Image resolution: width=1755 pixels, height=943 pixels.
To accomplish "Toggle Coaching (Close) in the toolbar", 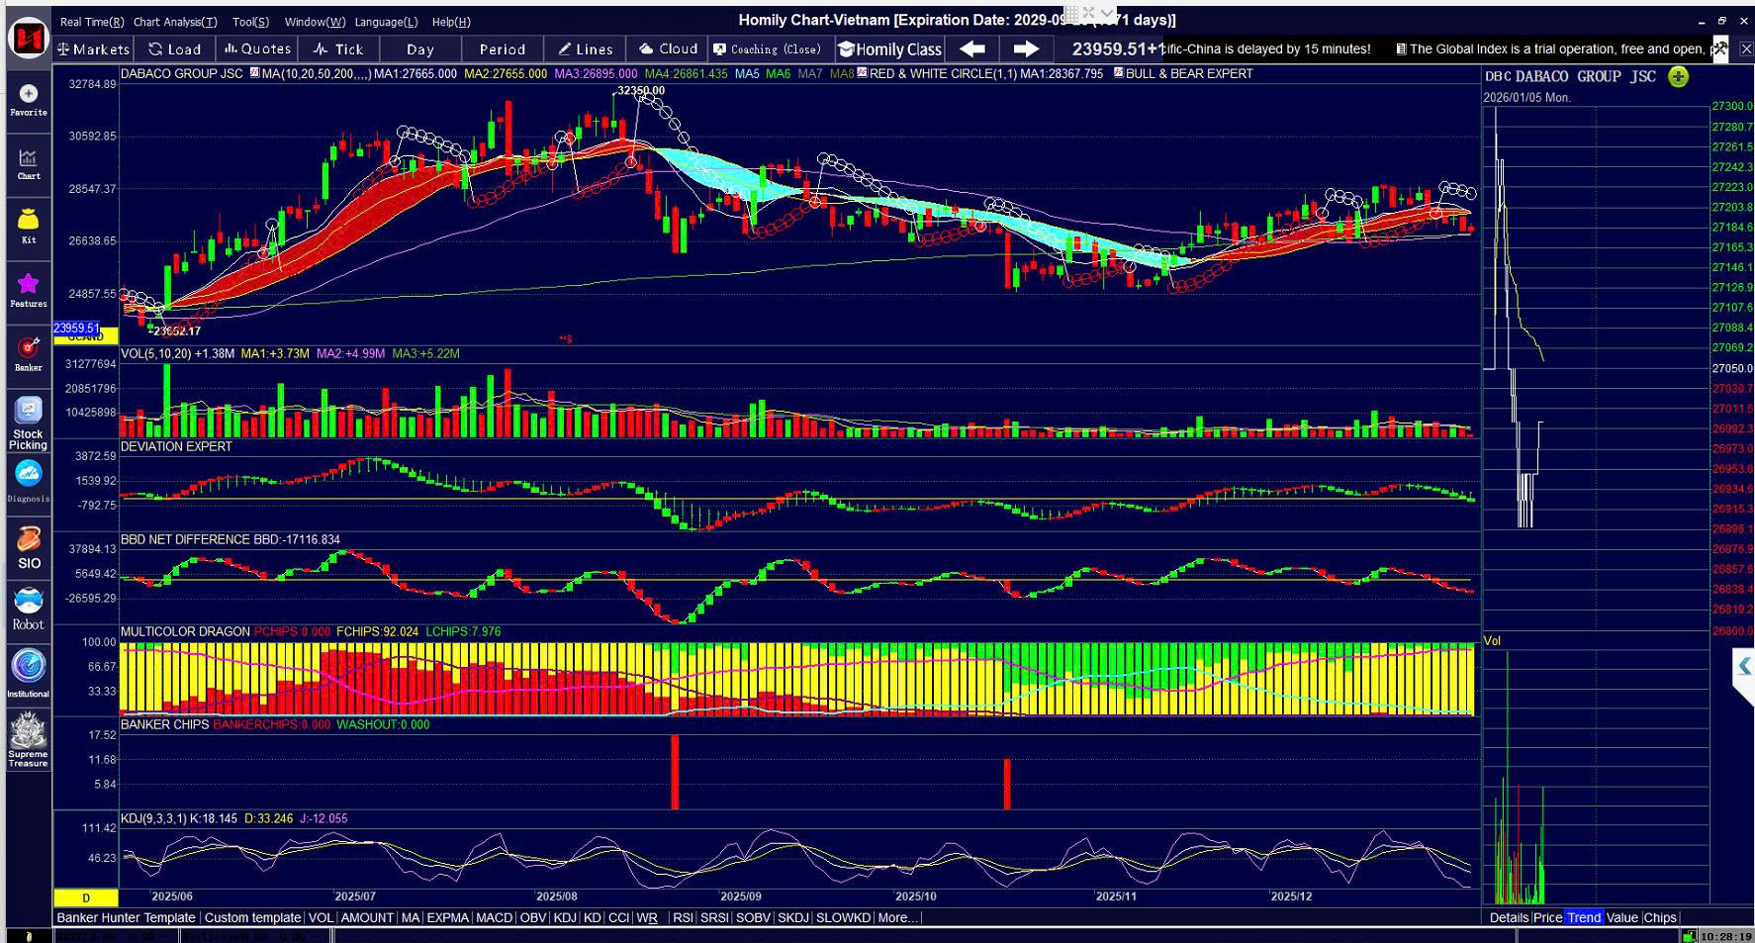I will tap(768, 48).
